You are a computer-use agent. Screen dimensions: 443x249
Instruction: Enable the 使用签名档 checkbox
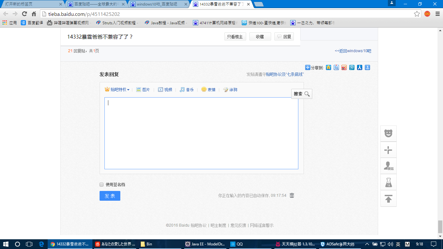coord(102,184)
